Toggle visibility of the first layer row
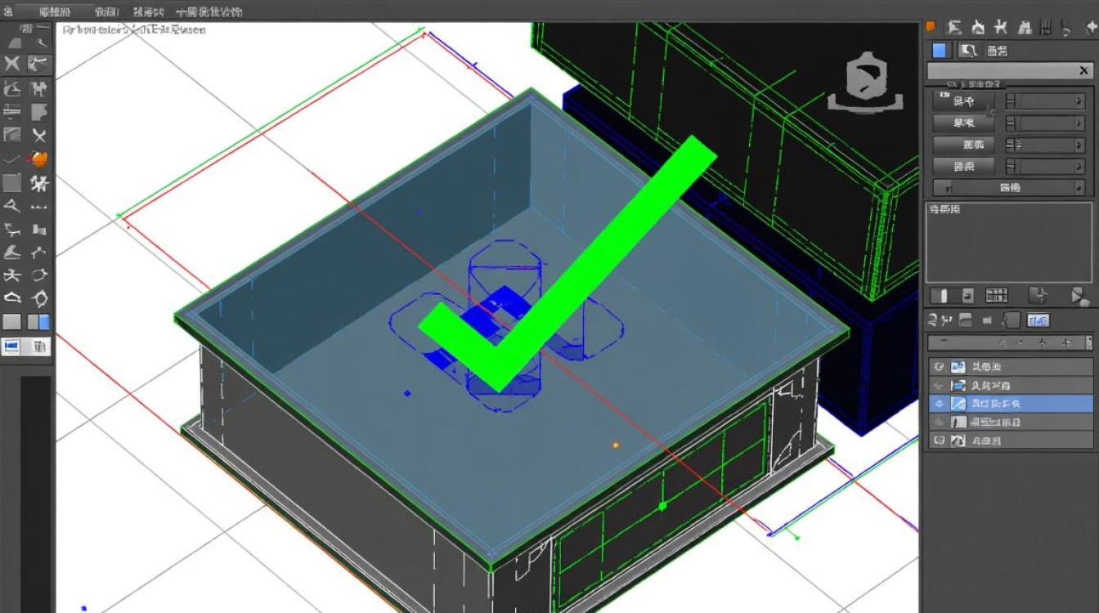This screenshot has height=613, width=1099. 939,367
